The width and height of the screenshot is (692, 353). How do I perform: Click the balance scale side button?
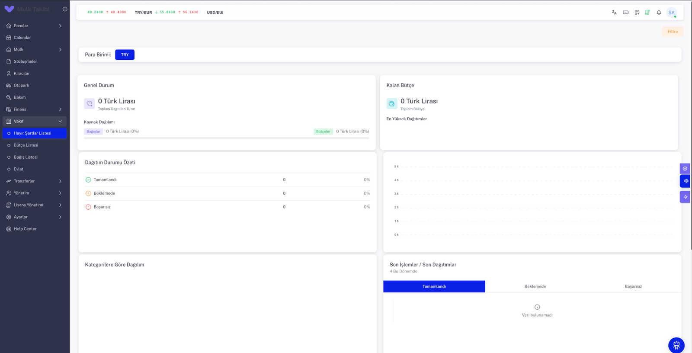click(685, 181)
